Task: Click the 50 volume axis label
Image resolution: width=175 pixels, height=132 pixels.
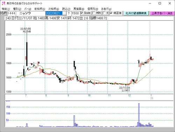Action: pyautogui.click(x=7, y=120)
